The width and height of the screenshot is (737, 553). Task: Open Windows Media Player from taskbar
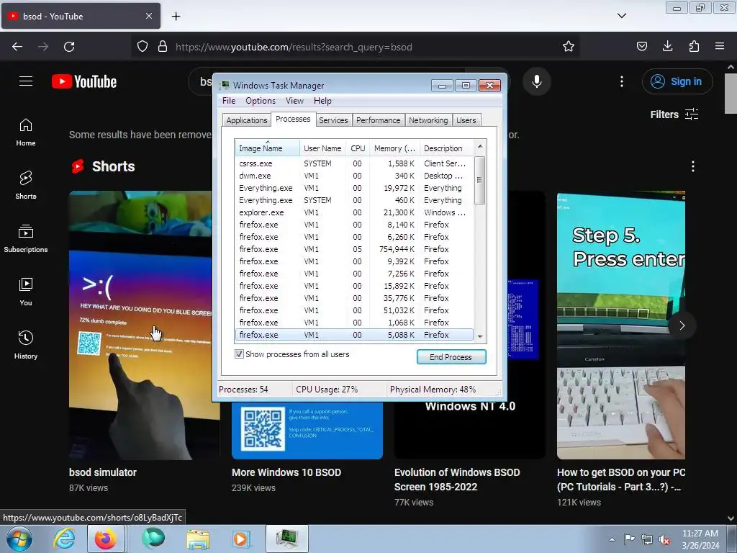point(242,539)
